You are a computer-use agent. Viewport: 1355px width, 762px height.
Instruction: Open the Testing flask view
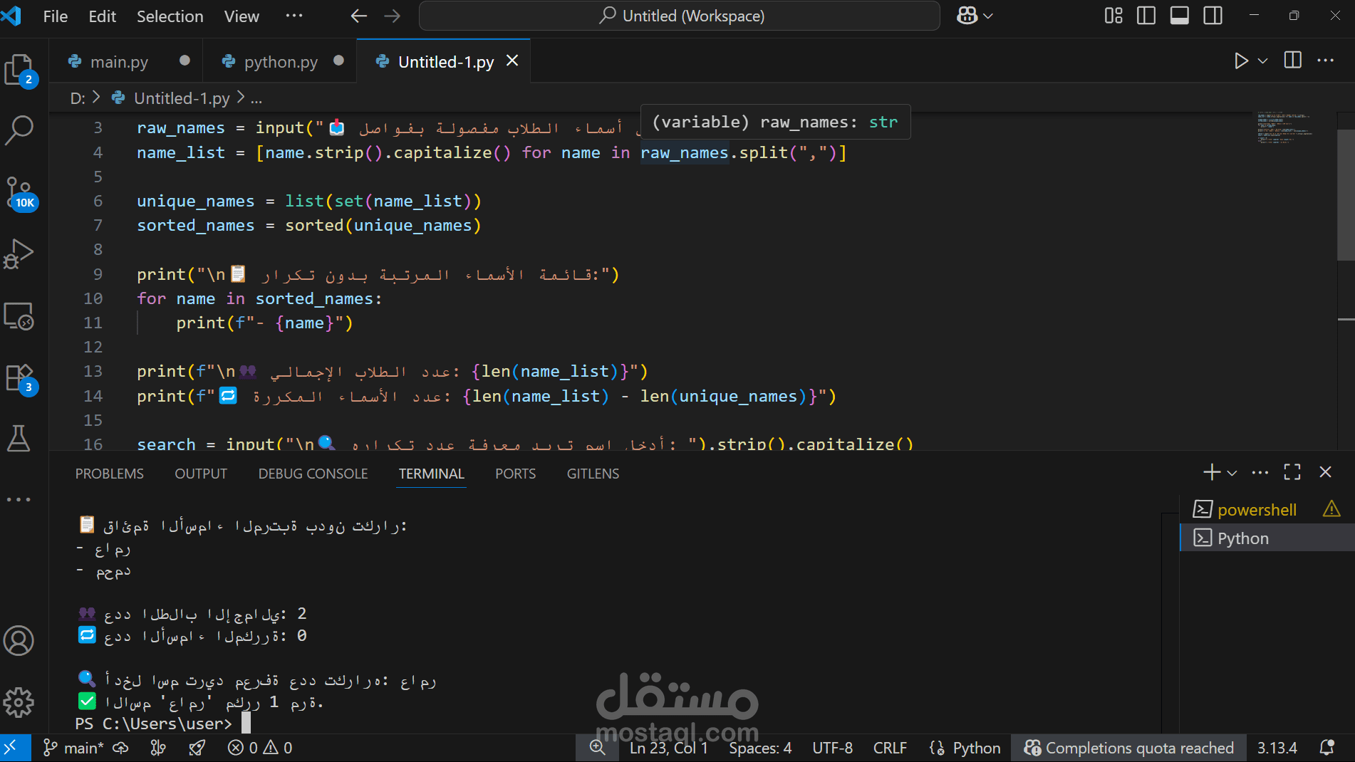19,438
